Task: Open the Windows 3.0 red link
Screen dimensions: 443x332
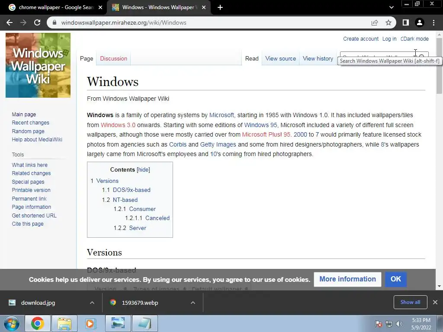Action: (x=118, y=125)
